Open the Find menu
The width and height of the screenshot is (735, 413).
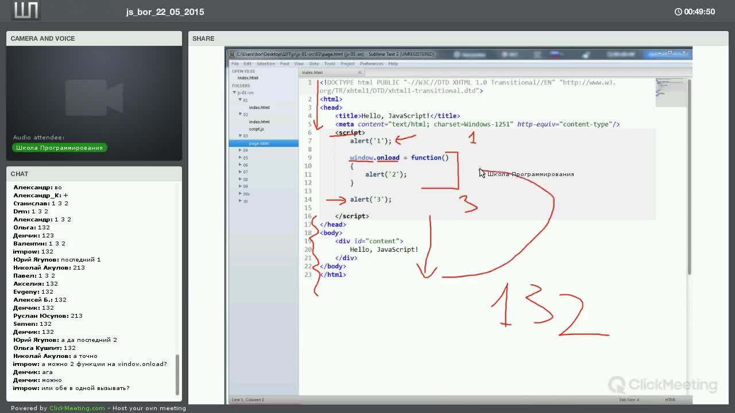click(x=284, y=64)
